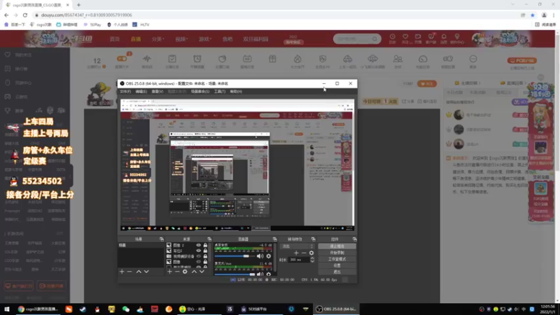The width and height of the screenshot is (560, 315).
Task: Go to Douyu 首页 home link
Action: point(115,39)
